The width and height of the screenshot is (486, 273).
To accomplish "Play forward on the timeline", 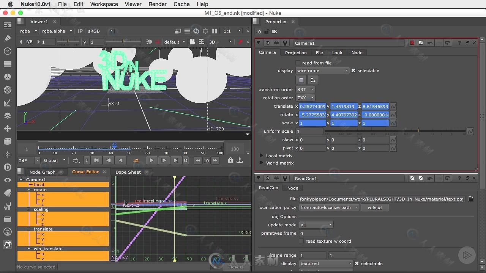I will (x=151, y=160).
